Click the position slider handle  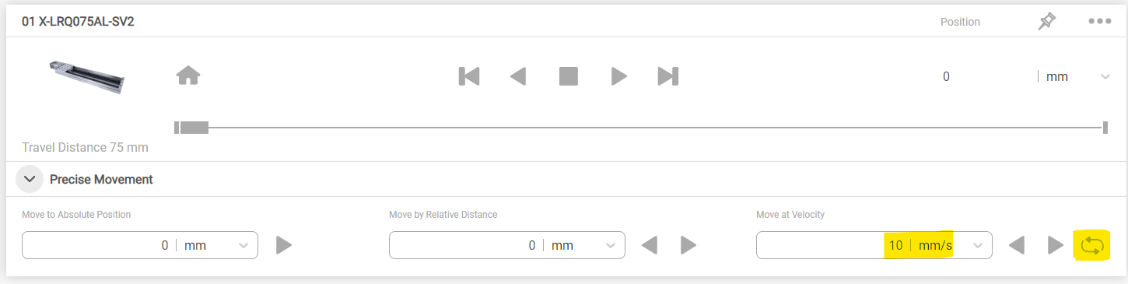tap(194, 128)
